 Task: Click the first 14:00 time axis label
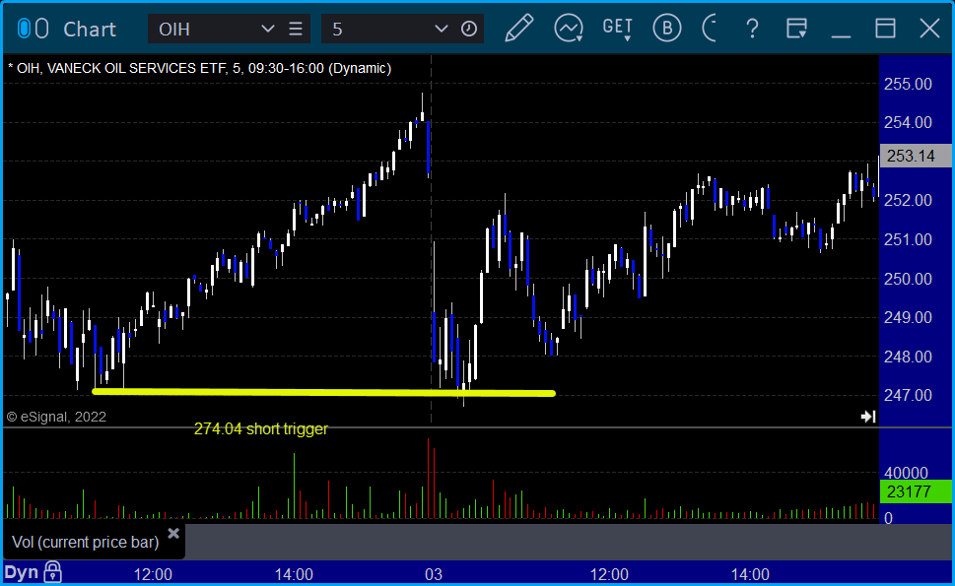[x=294, y=574]
